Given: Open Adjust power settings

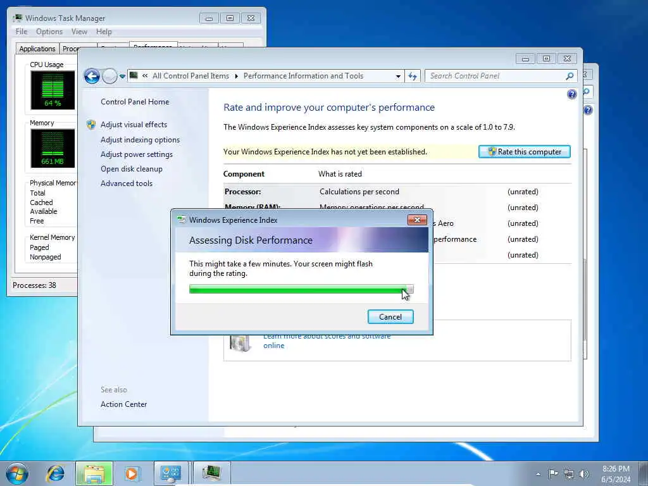Looking at the screenshot, I should 137,154.
